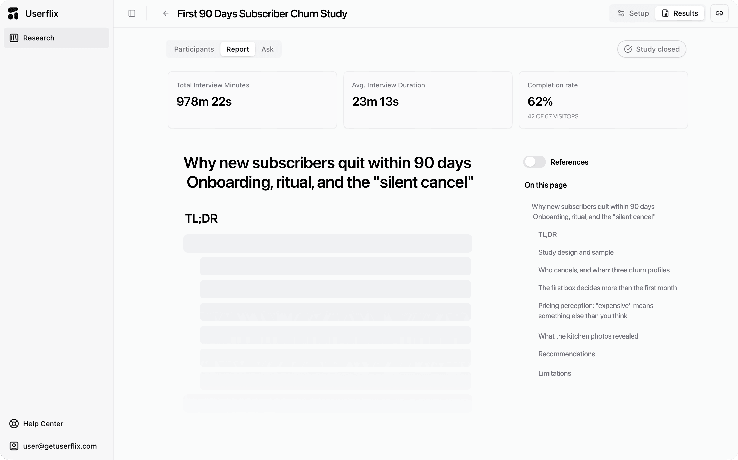The image size is (738, 460).
Task: Toggle the References switch on
Action: (534, 162)
